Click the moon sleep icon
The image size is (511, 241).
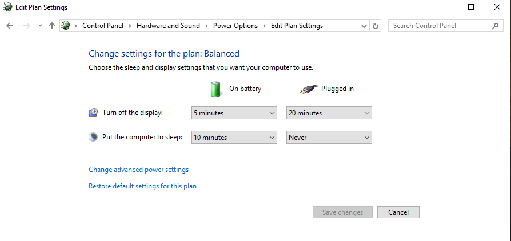point(93,137)
